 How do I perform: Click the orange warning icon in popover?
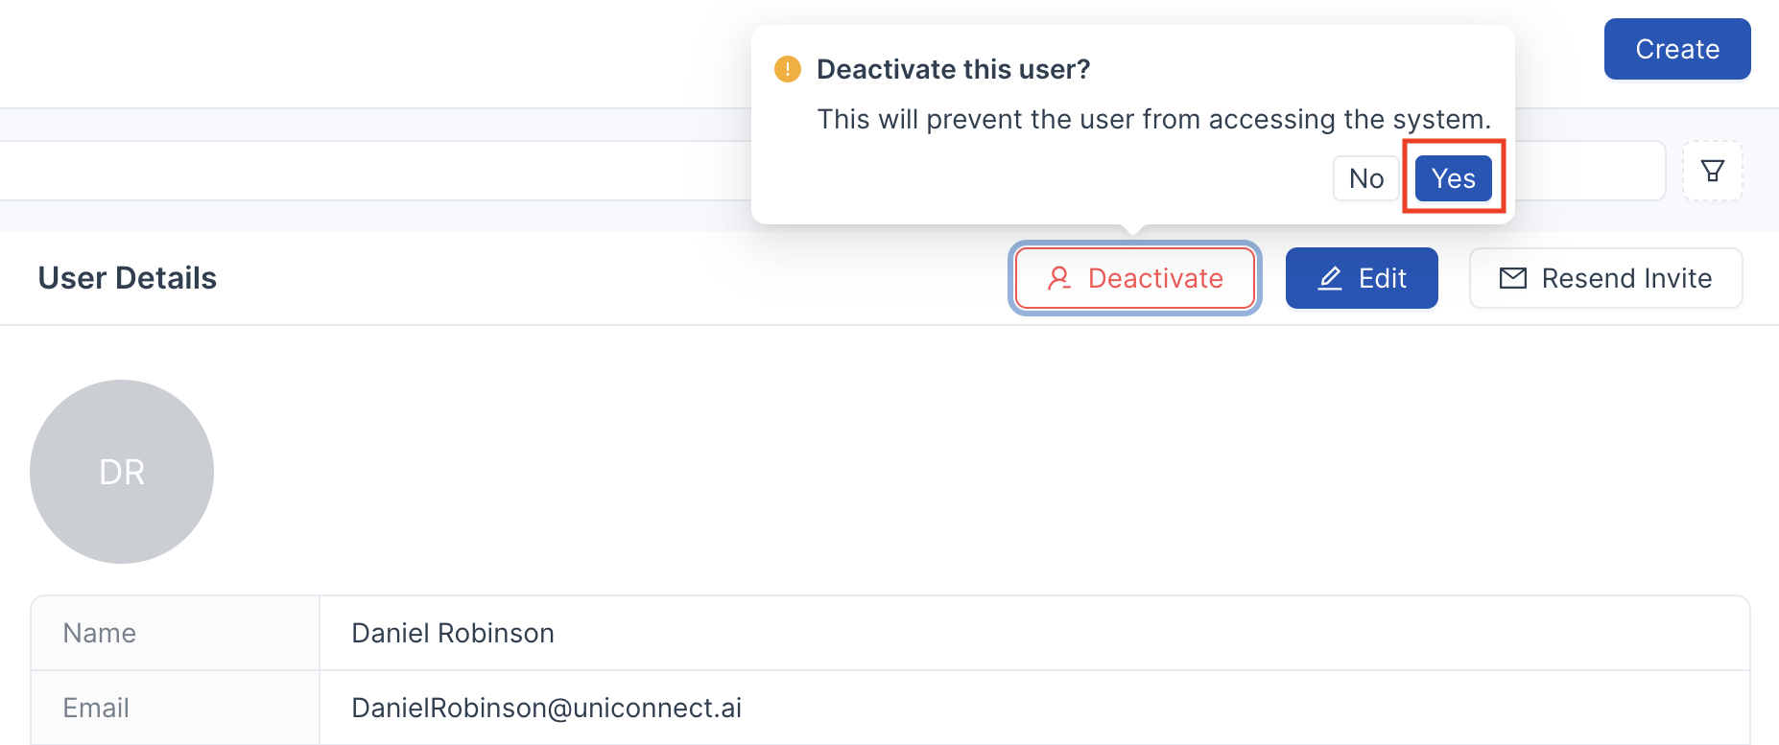point(788,69)
